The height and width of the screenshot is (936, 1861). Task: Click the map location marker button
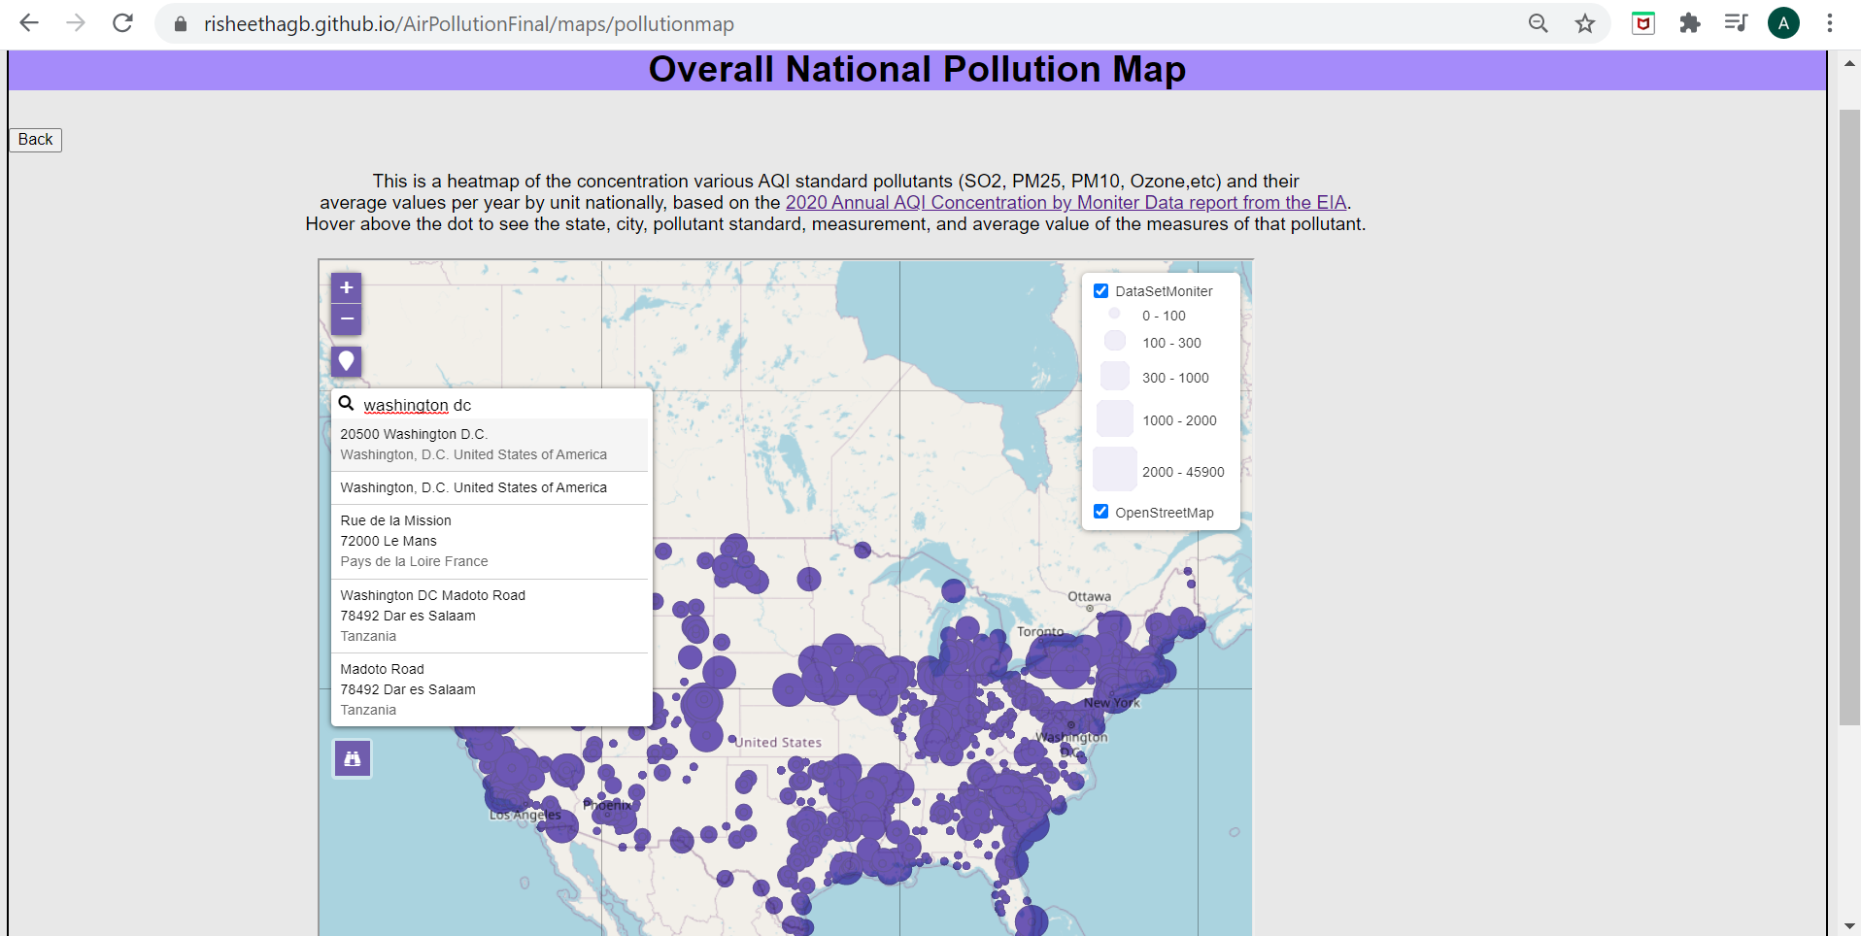coord(346,361)
